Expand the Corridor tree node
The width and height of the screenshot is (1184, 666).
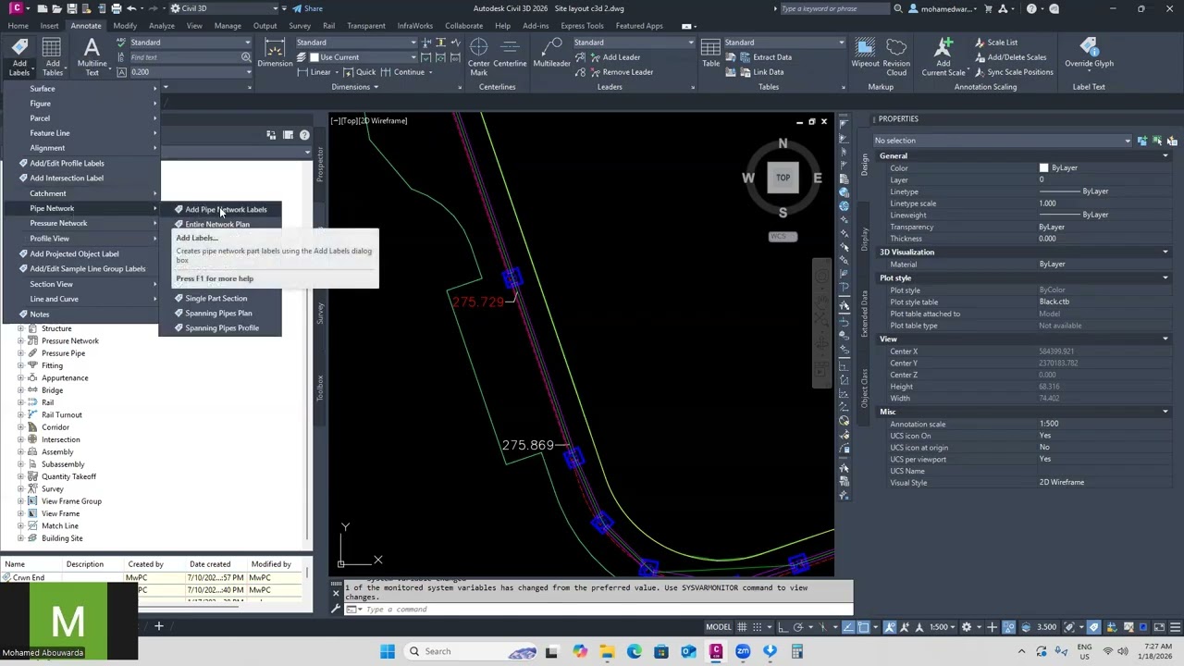[21, 427]
